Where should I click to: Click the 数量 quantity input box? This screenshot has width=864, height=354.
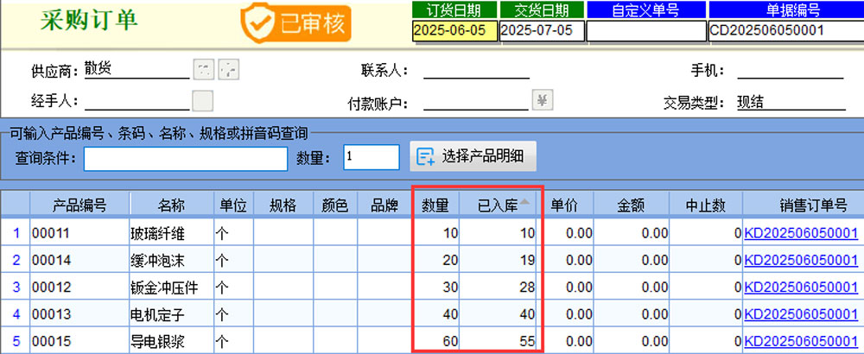pos(371,157)
